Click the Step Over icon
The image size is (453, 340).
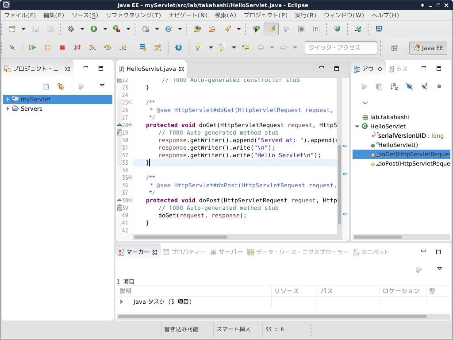[x=107, y=47]
